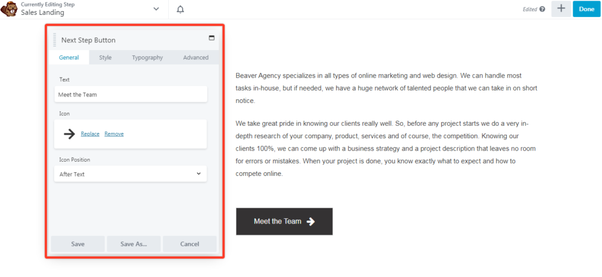Click the Save As... button
602x277 pixels.
133,244
